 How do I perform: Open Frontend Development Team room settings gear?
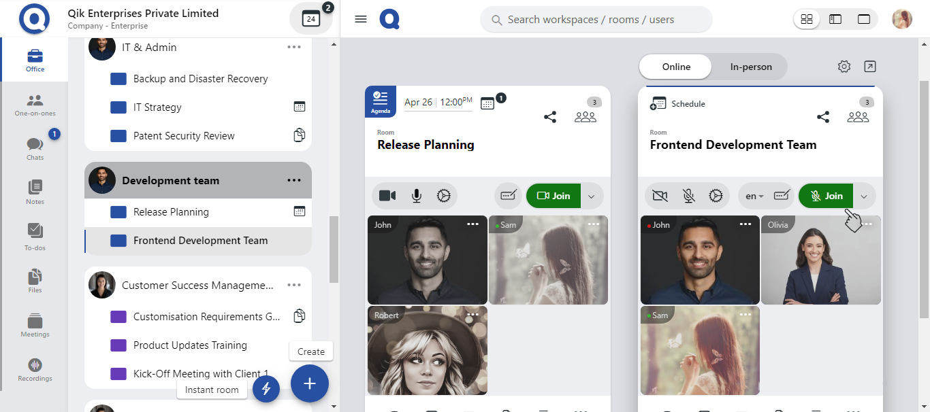click(x=715, y=196)
